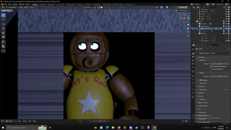Screen dimensions: 231x130
Task: Adjust the Viewport Samples field showing 16
Action: coord(219,64)
